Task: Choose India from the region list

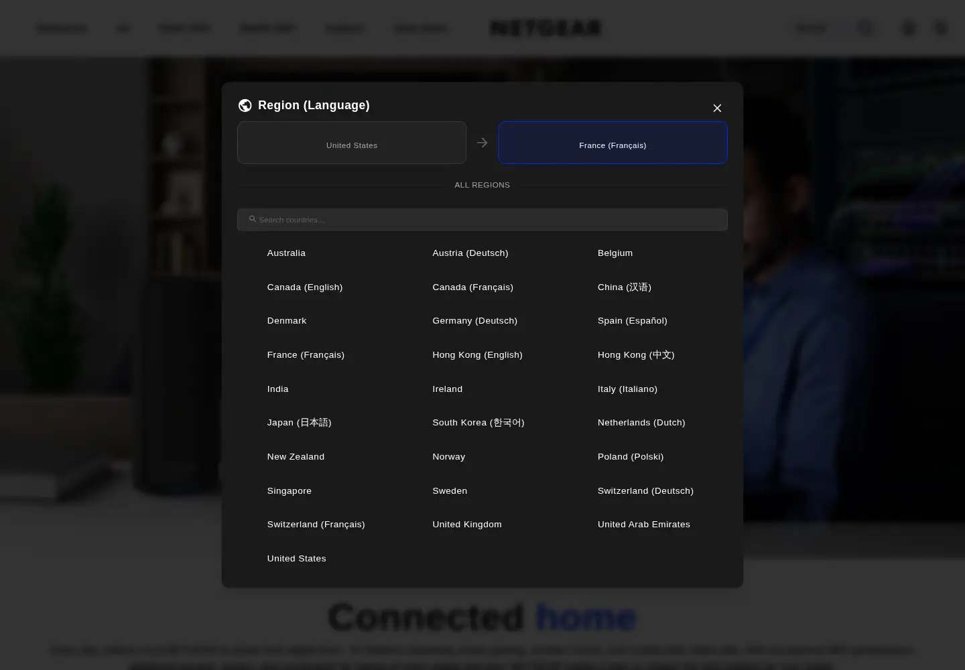Action: coord(278,389)
